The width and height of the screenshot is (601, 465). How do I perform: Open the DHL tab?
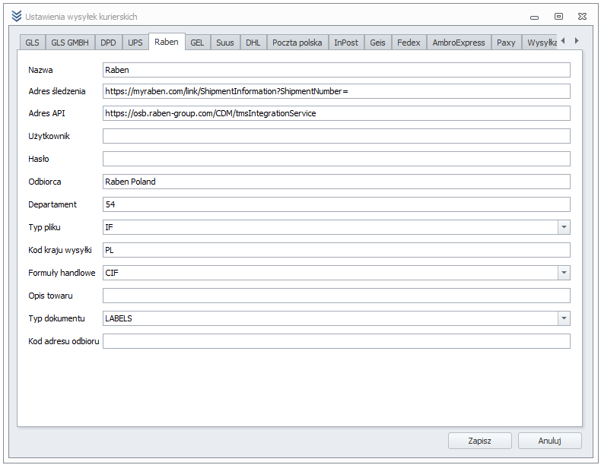[x=253, y=43]
